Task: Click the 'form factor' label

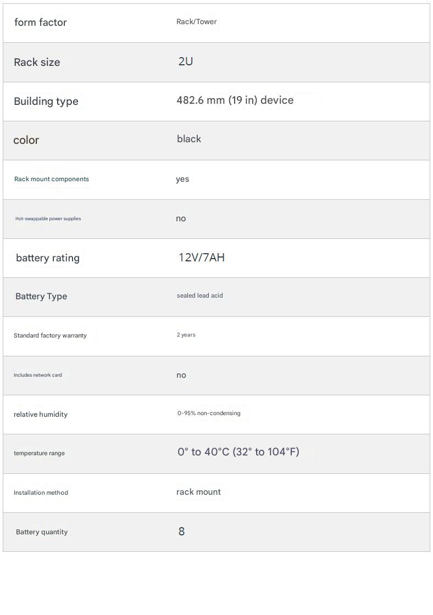Action: point(40,23)
